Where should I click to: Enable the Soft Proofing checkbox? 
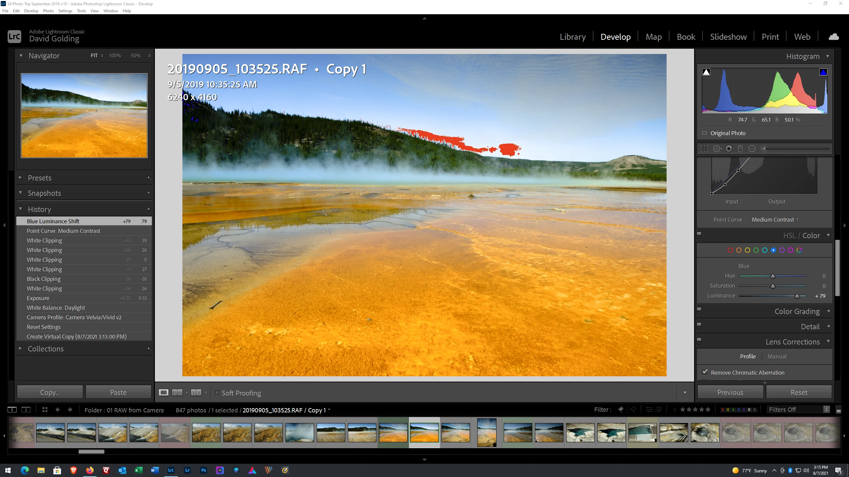pos(217,393)
